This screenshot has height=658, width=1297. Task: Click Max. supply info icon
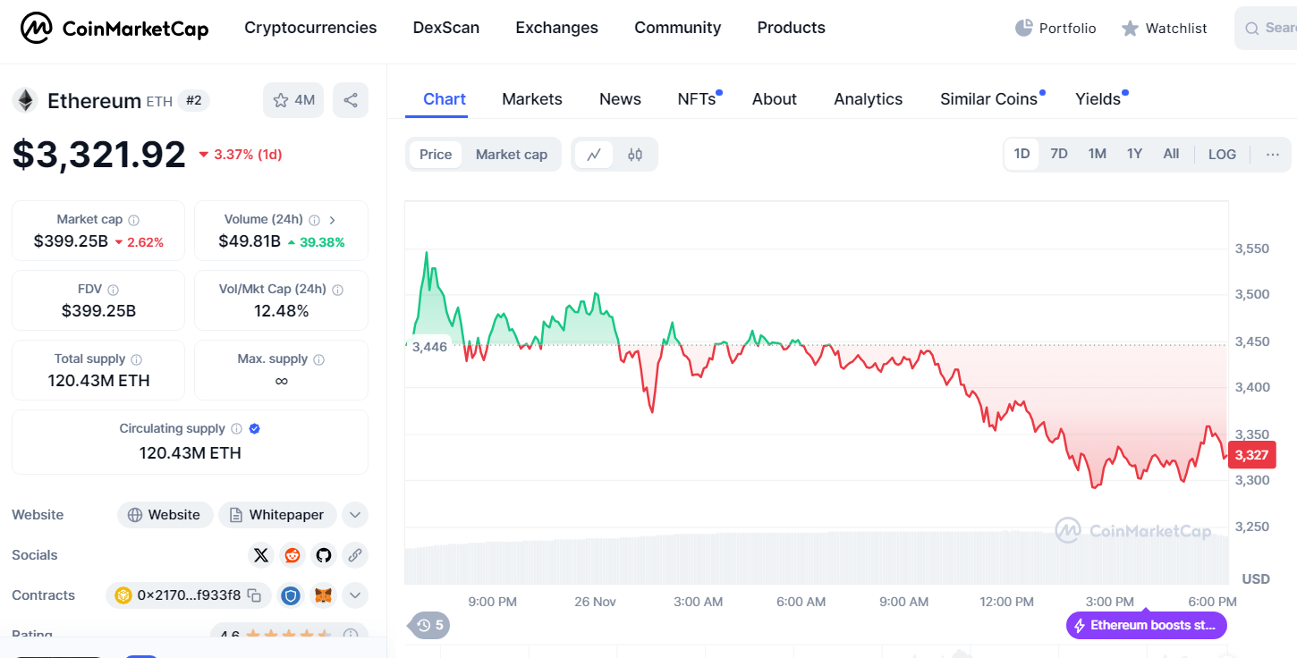click(x=318, y=359)
